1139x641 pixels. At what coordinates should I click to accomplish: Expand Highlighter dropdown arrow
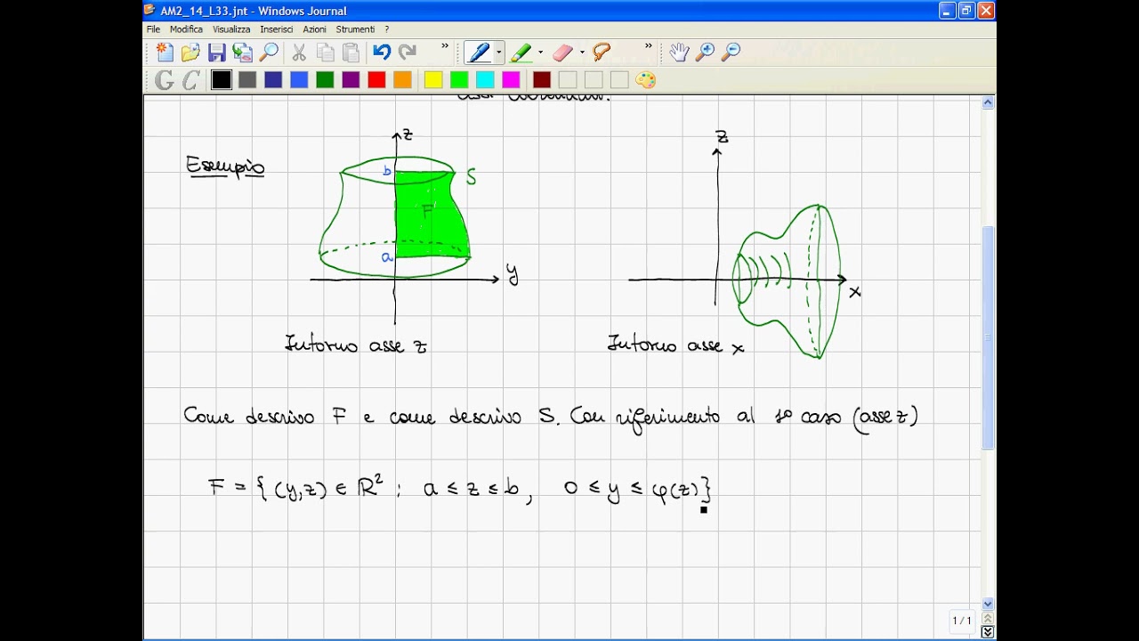[540, 53]
